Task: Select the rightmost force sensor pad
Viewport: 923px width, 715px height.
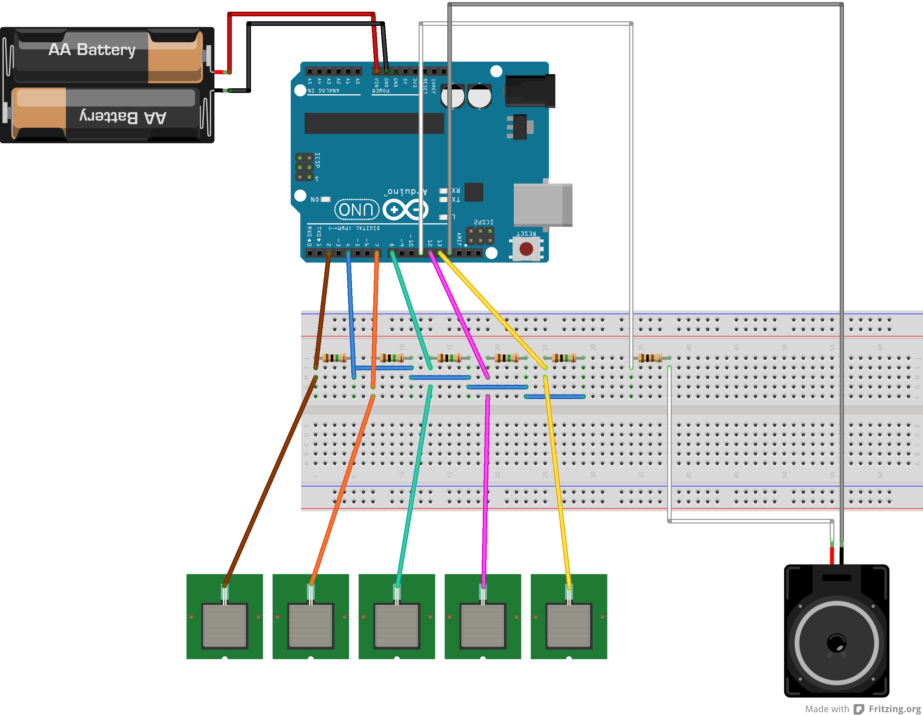Action: [x=569, y=616]
